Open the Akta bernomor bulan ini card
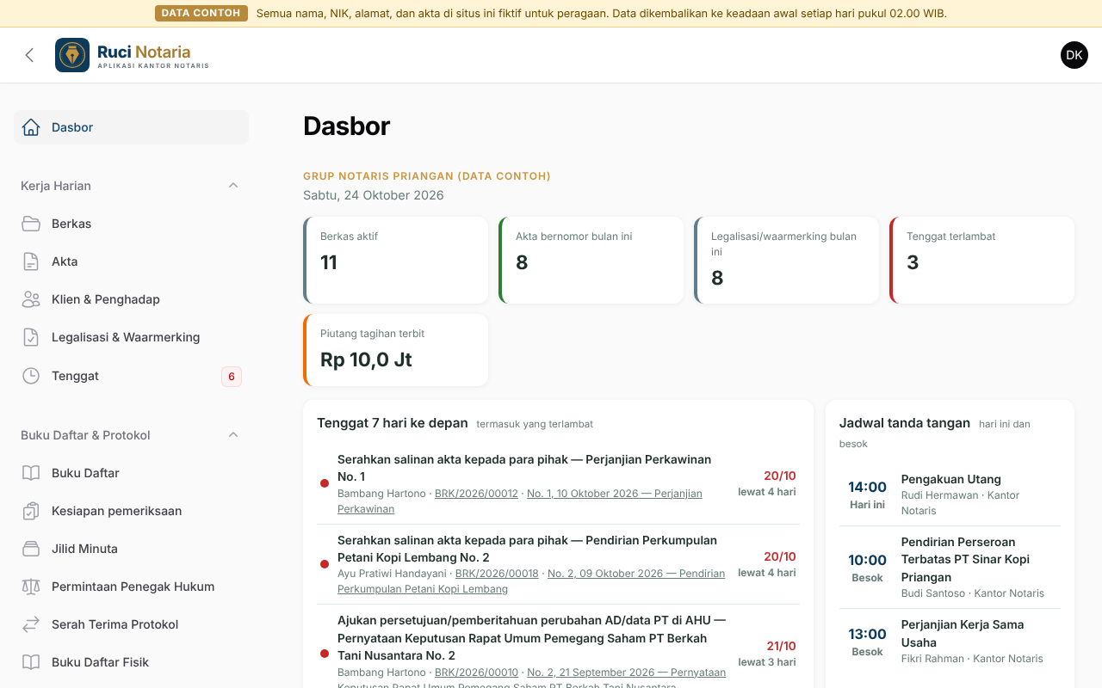This screenshot has width=1102, height=688. tap(591, 260)
